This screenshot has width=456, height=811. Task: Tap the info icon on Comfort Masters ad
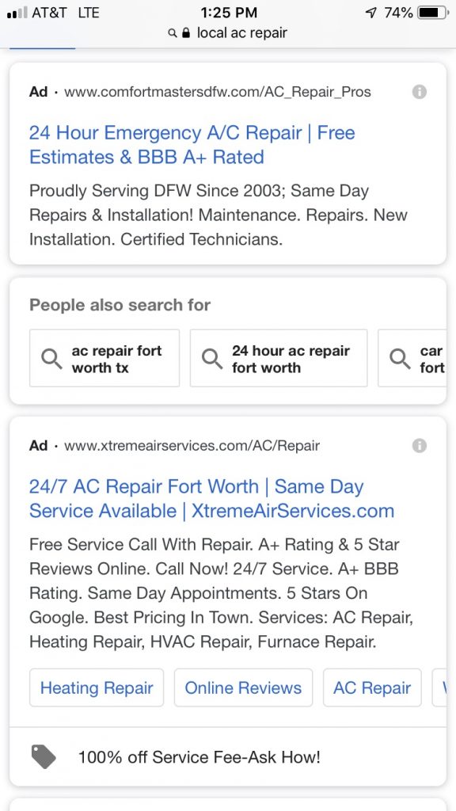[x=420, y=92]
